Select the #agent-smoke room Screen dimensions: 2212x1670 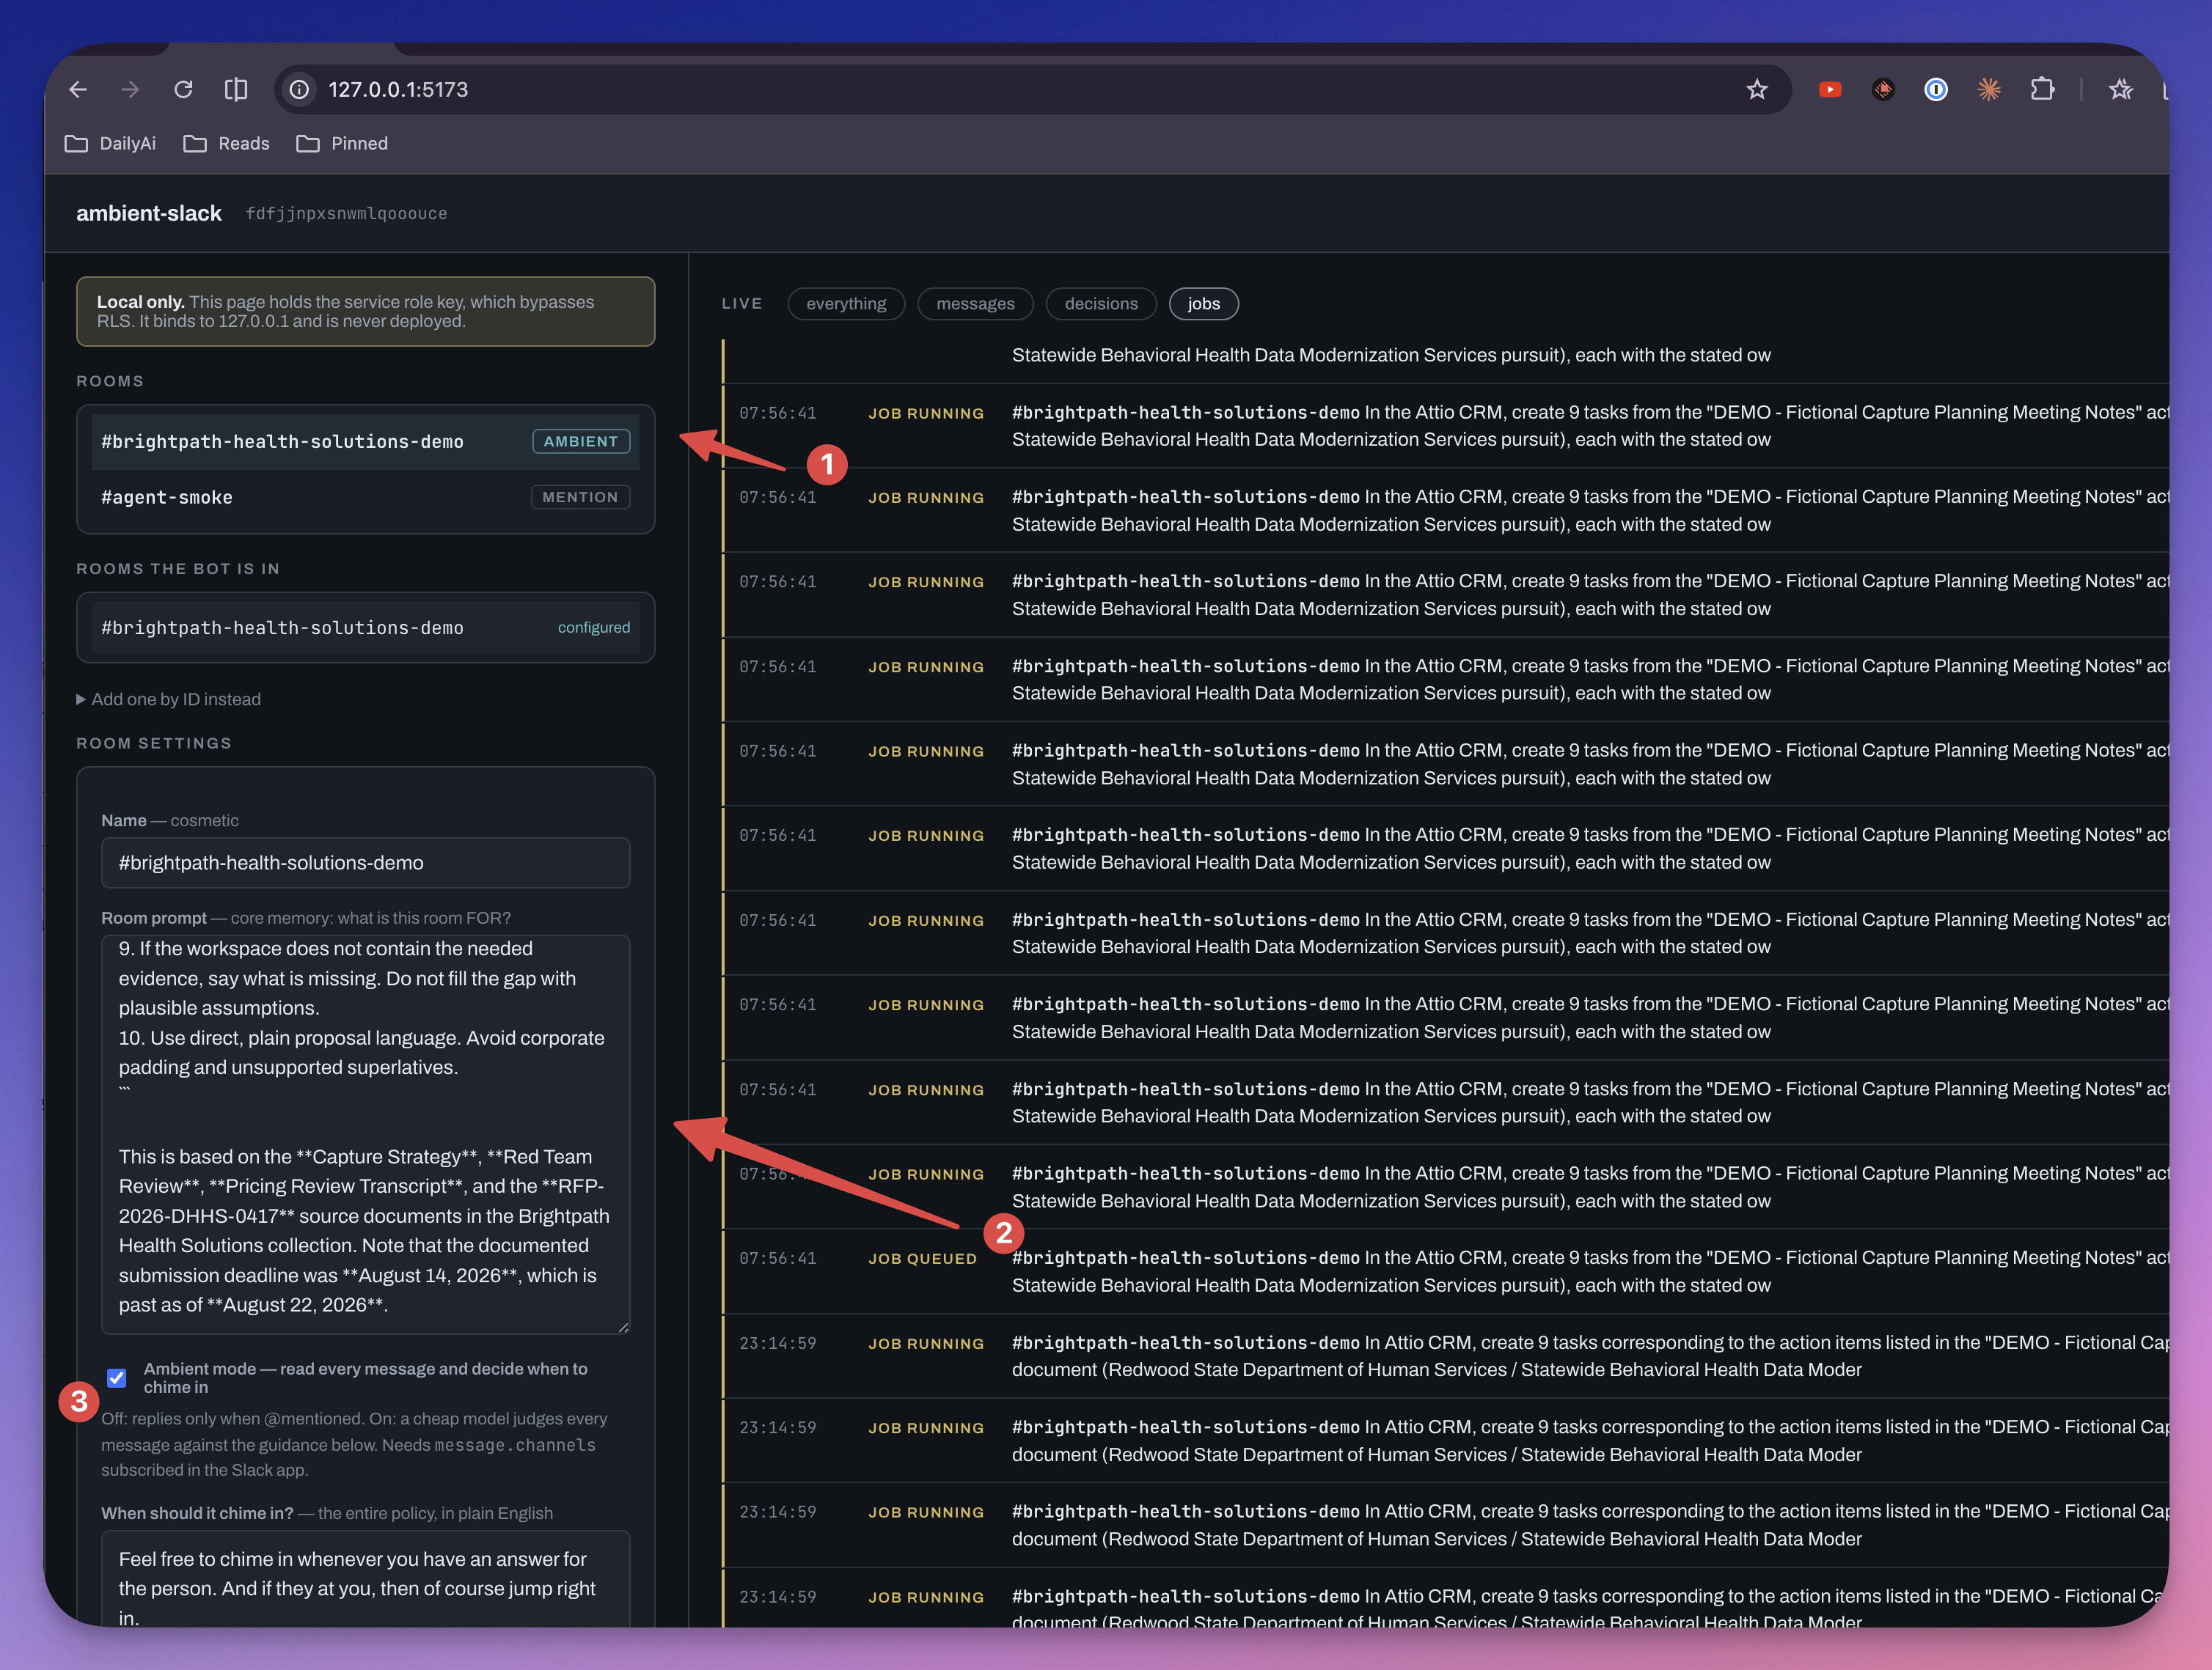point(366,498)
